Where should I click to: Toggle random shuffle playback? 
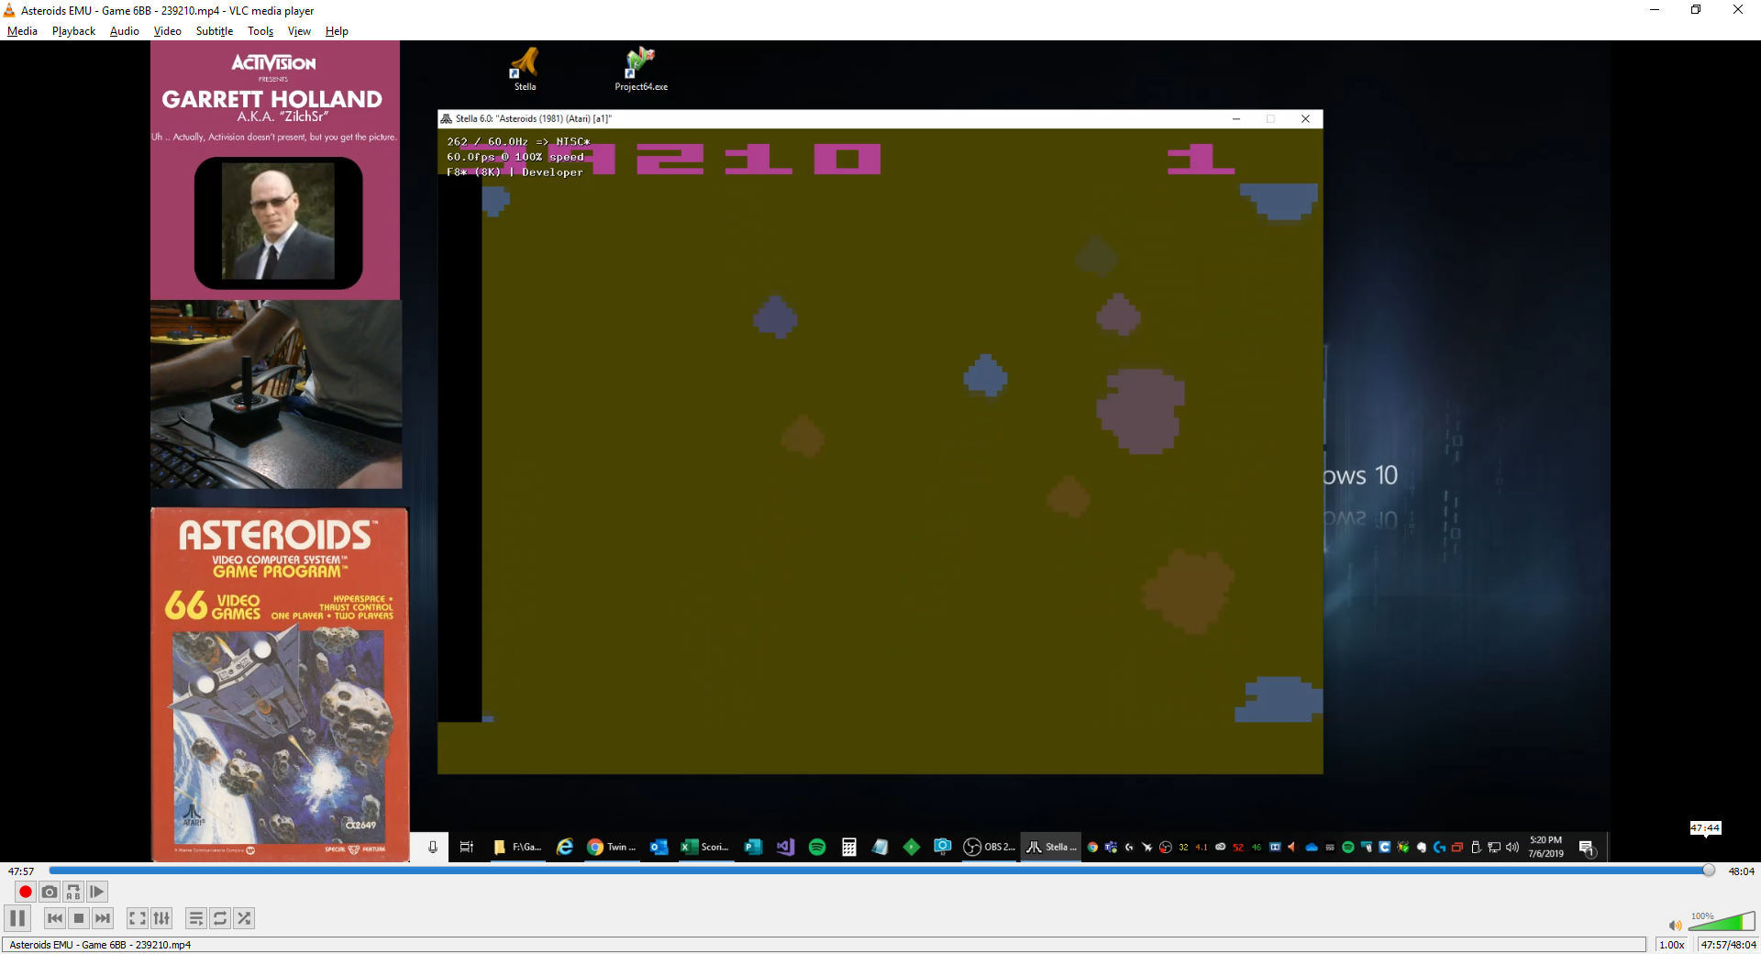(244, 918)
